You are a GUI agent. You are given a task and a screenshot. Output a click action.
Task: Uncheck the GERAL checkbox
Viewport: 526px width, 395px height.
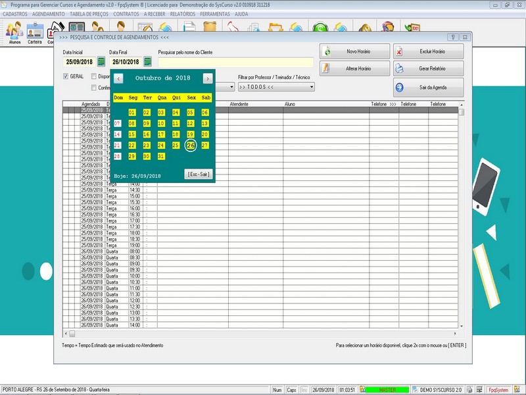pos(66,76)
